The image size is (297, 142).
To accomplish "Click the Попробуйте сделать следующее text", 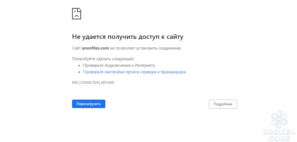I will pos(103,59).
